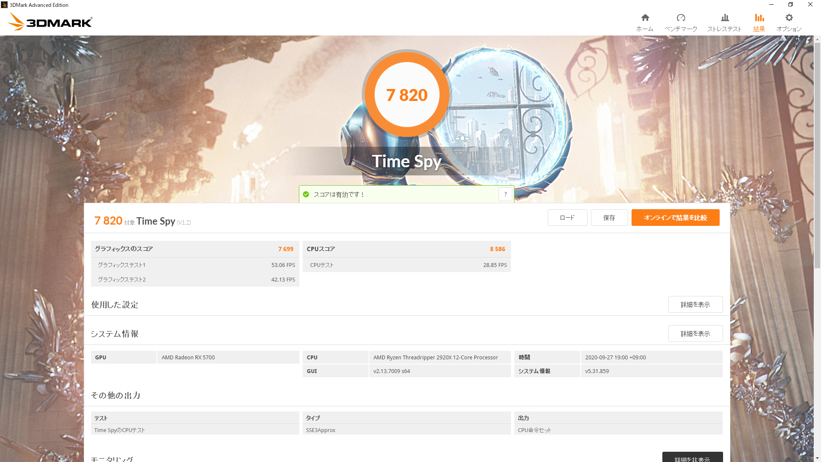Viewport: 821px width, 462px height.
Task: Click the scrollbar down arrow
Action: [817, 458]
